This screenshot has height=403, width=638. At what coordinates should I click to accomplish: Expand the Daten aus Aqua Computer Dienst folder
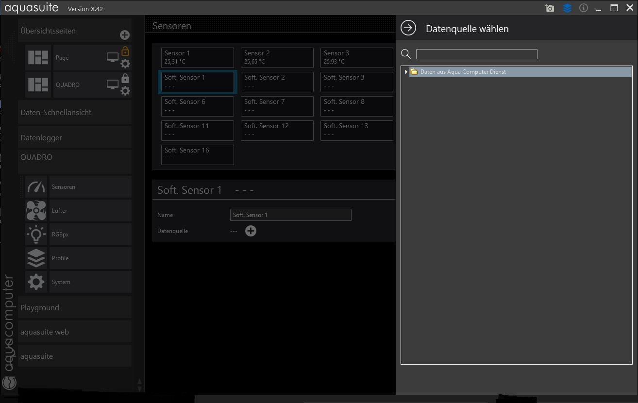tap(406, 72)
